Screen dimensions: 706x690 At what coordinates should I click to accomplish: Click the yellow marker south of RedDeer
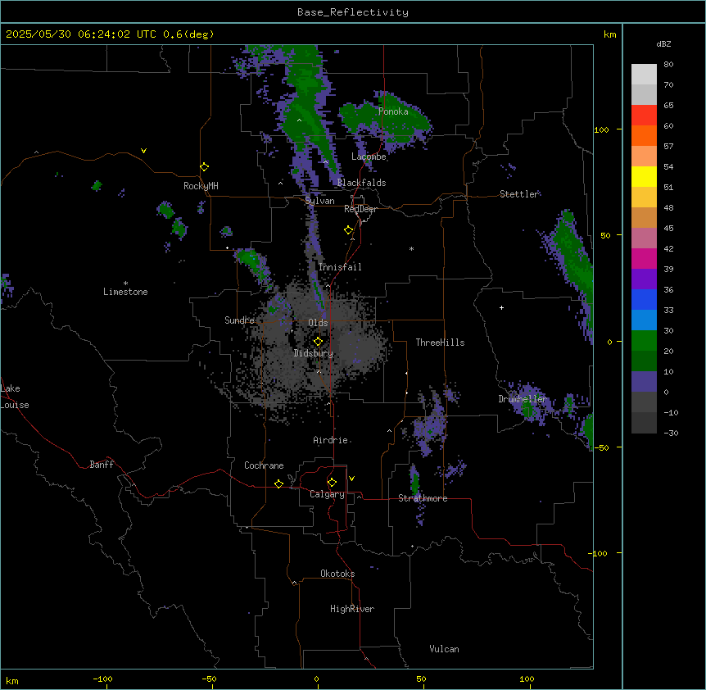(x=348, y=230)
